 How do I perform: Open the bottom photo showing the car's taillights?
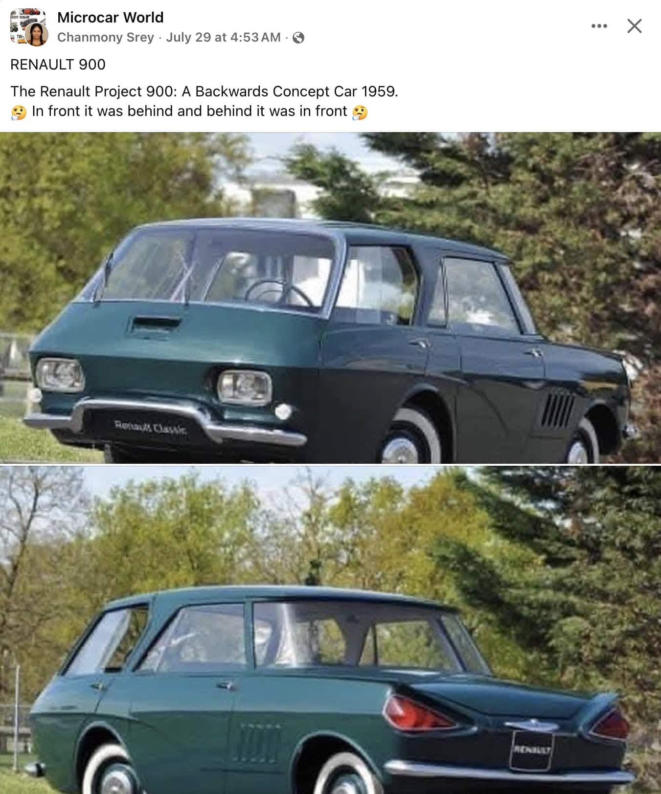coord(330,630)
